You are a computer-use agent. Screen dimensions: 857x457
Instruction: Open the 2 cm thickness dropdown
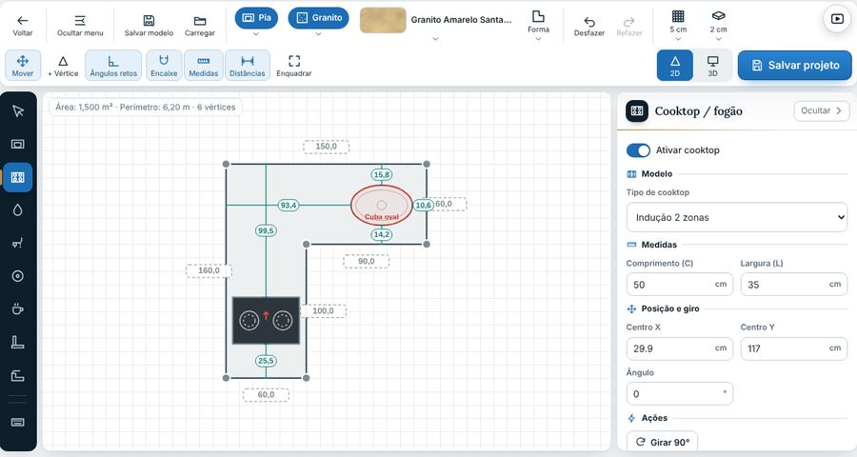pos(718,26)
